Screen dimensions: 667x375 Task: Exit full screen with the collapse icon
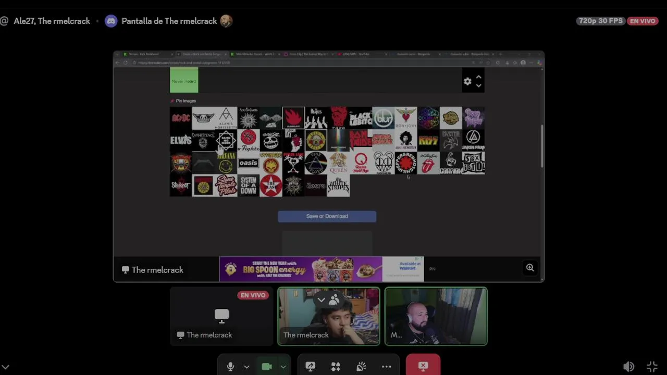click(x=652, y=367)
